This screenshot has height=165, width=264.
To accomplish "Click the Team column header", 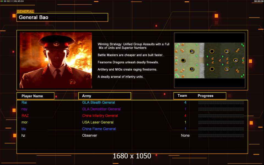I will point(182,96).
